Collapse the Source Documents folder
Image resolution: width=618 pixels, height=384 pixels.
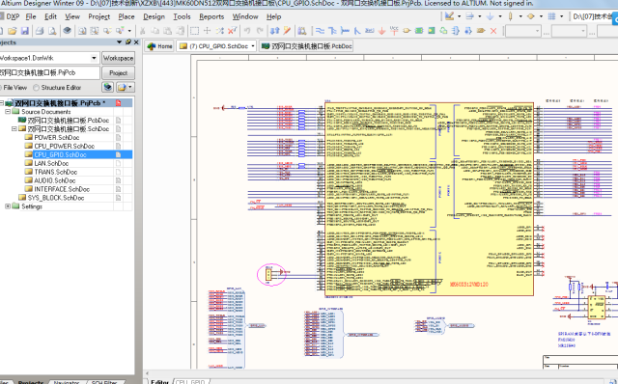pyautogui.click(x=8, y=112)
